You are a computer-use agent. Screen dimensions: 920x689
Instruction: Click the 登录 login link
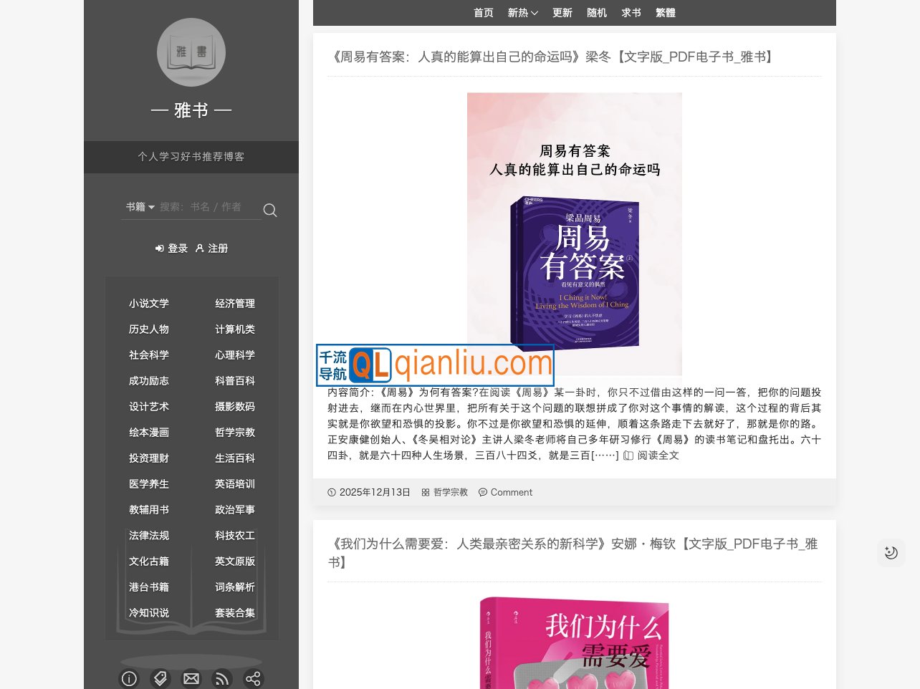(x=171, y=249)
